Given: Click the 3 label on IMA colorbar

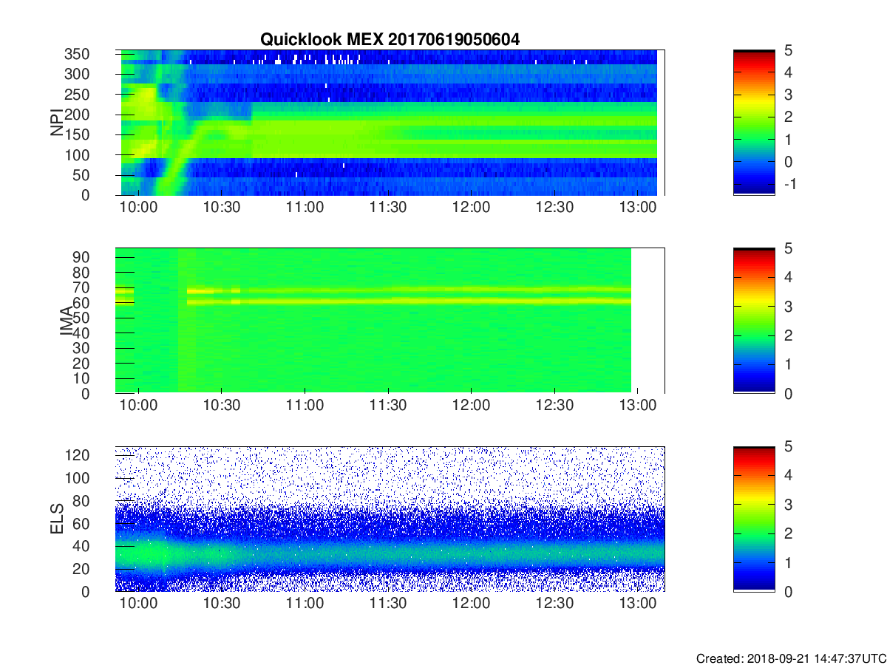Looking at the screenshot, I should (788, 307).
